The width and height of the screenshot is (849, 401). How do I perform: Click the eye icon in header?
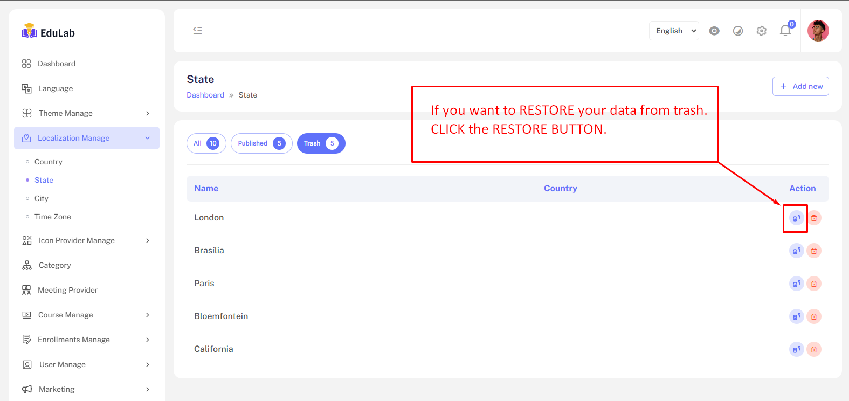(x=714, y=31)
